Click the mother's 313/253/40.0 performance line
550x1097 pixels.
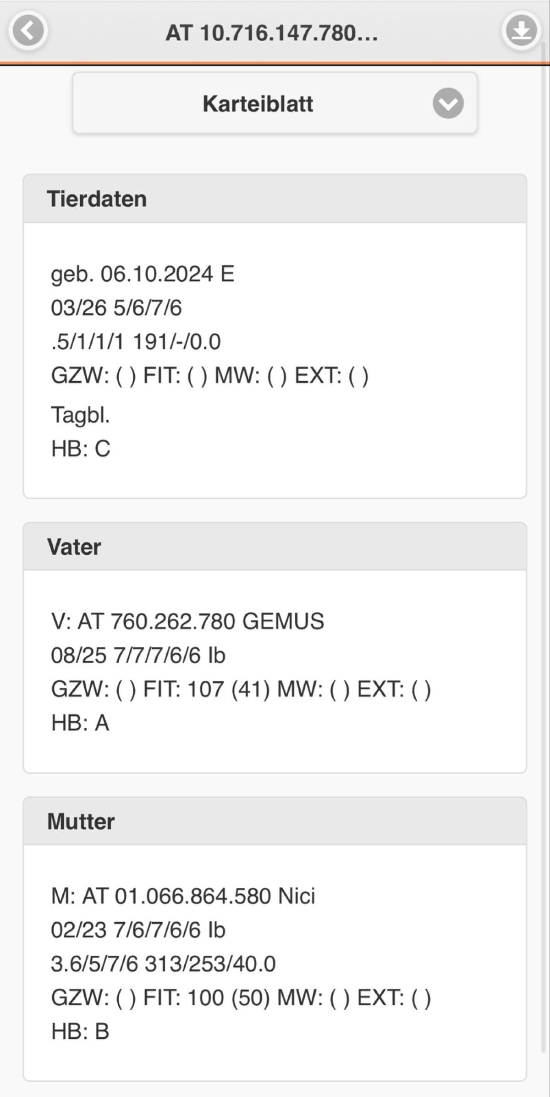coord(163,963)
